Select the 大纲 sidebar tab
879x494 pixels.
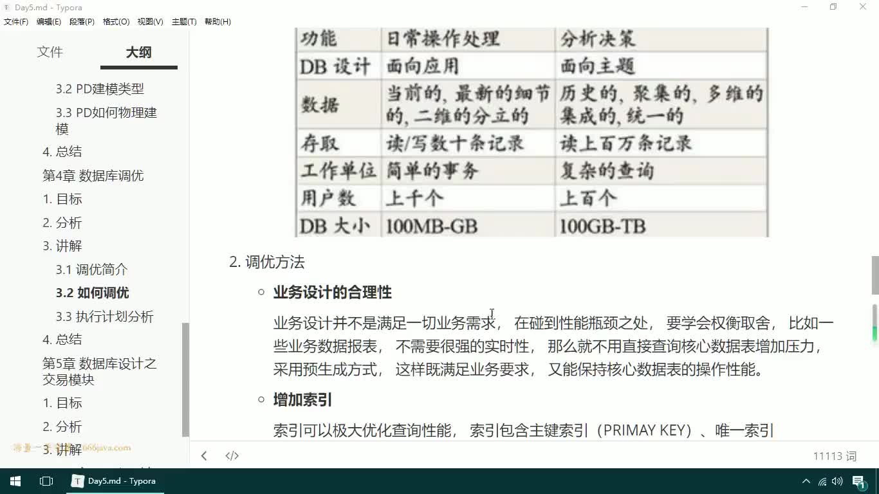coord(138,52)
